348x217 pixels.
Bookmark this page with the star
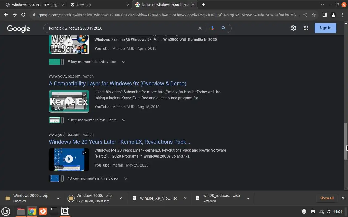[314, 15]
